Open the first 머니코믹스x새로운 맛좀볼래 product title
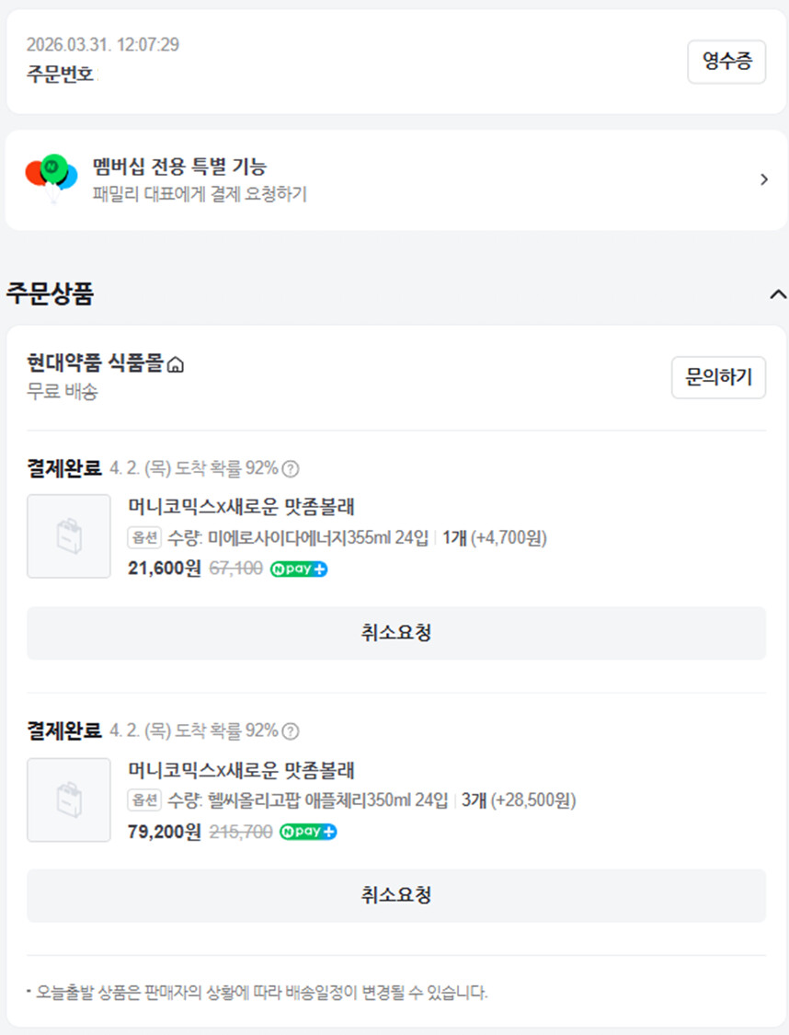The image size is (789, 1035). pos(241,507)
